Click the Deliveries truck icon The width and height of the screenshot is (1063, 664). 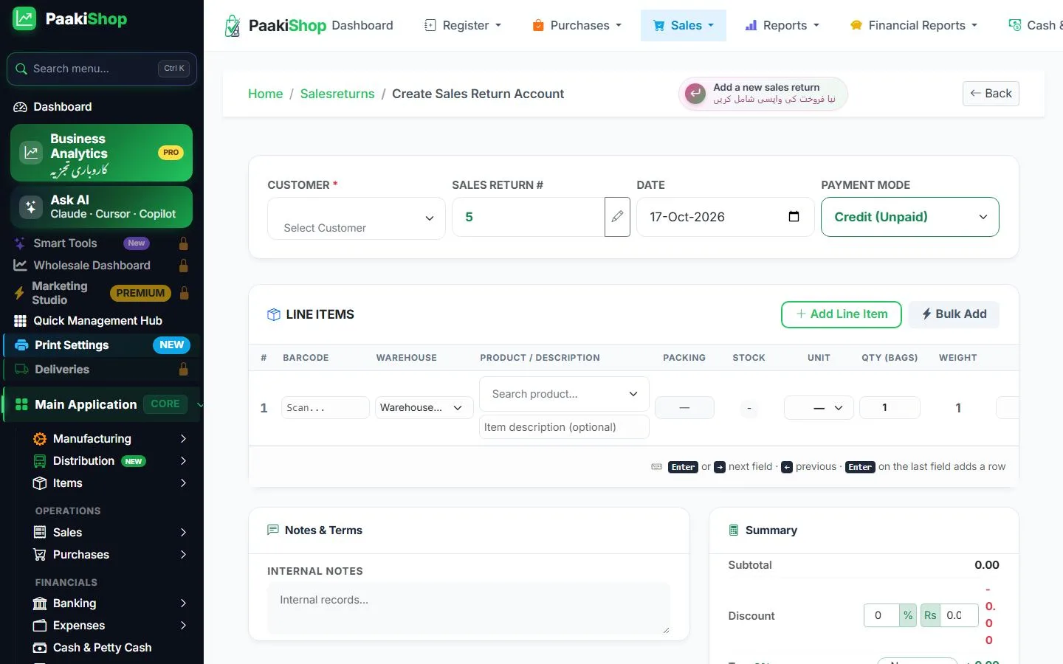point(21,370)
